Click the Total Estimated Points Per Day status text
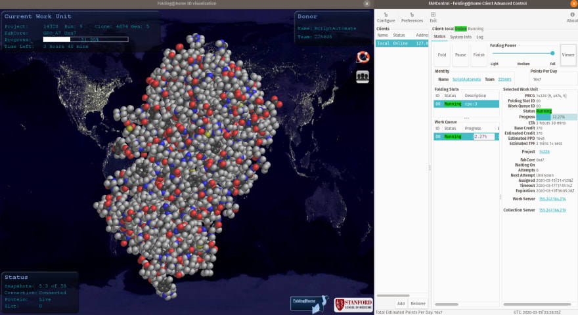This screenshot has width=578, height=315. coord(409,312)
